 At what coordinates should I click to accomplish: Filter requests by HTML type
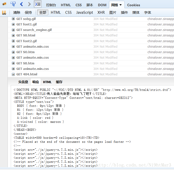[56, 12]
